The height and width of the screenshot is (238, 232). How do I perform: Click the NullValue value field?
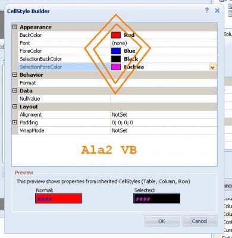coord(164,99)
